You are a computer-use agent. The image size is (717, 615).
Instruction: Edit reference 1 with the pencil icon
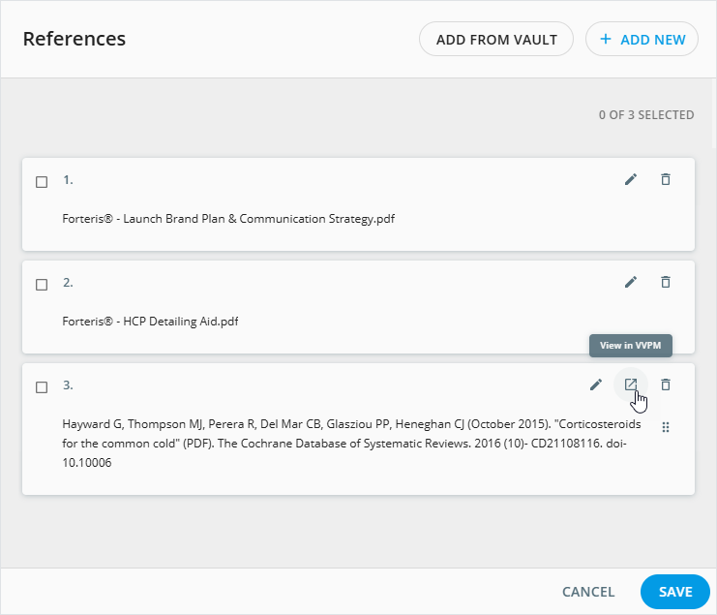[631, 179]
